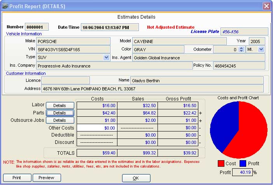
Task: Open Parts Details
Action: click(60, 113)
